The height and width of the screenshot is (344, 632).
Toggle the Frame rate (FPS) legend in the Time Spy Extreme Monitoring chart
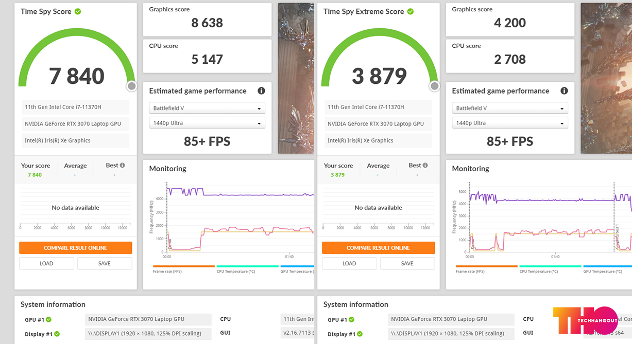[x=486, y=269]
